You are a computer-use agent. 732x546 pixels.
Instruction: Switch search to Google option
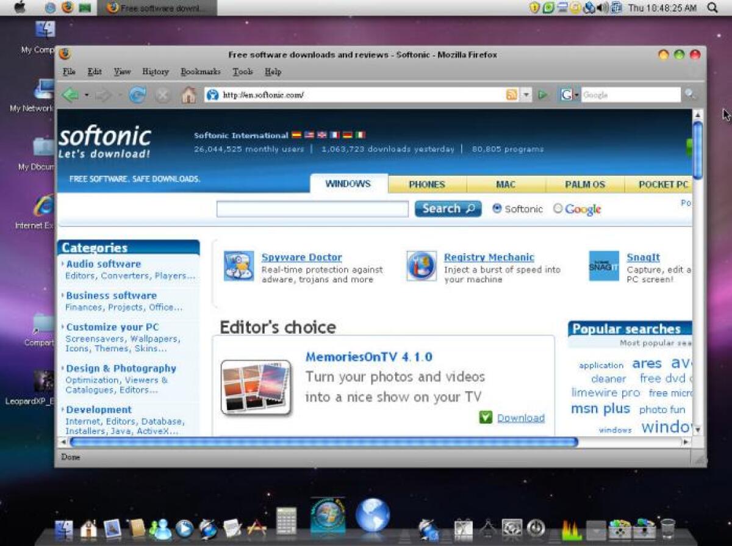coord(557,209)
